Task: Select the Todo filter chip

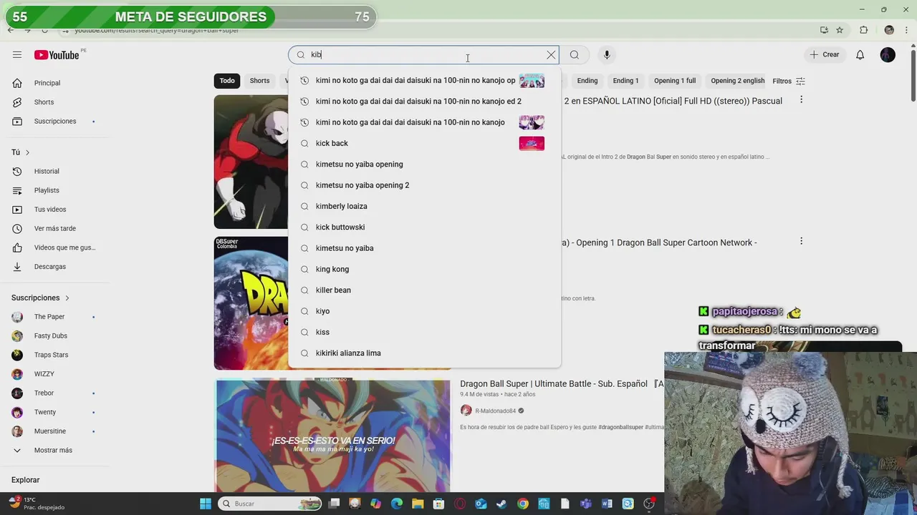Action: click(227, 81)
